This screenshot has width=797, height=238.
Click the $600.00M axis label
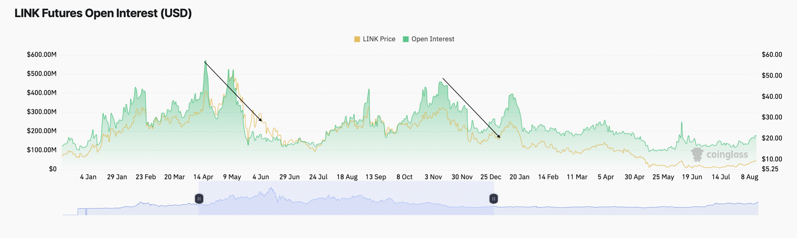42,55
